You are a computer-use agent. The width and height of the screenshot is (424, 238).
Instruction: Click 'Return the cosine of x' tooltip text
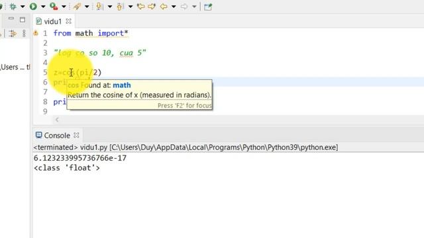[139, 95]
